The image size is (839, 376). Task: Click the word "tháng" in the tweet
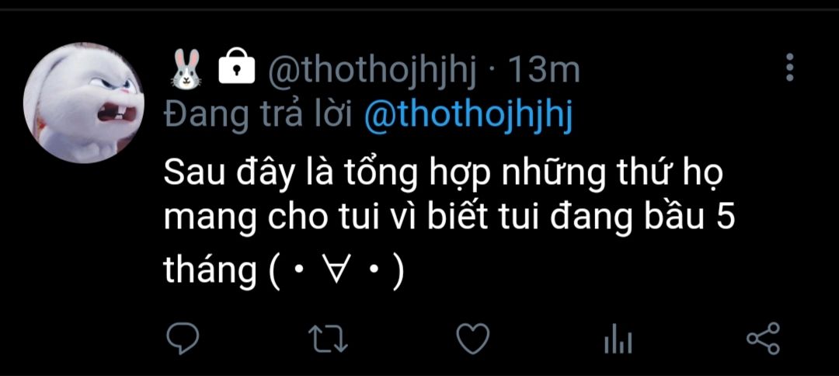210,273
